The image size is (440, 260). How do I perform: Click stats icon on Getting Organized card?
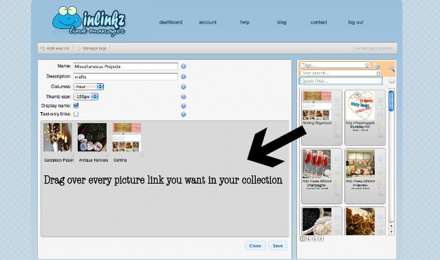(x=337, y=135)
